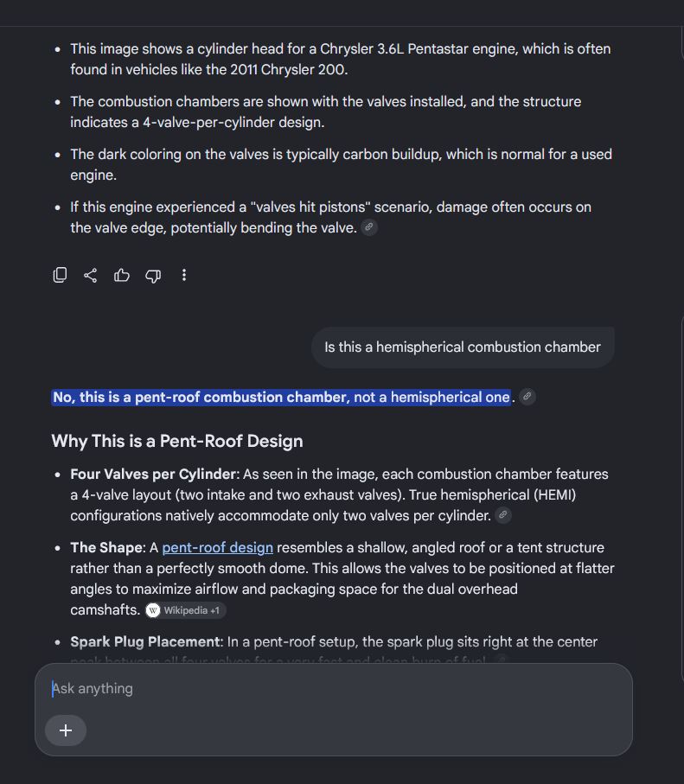Click the bold "The Shape" label

(106, 547)
